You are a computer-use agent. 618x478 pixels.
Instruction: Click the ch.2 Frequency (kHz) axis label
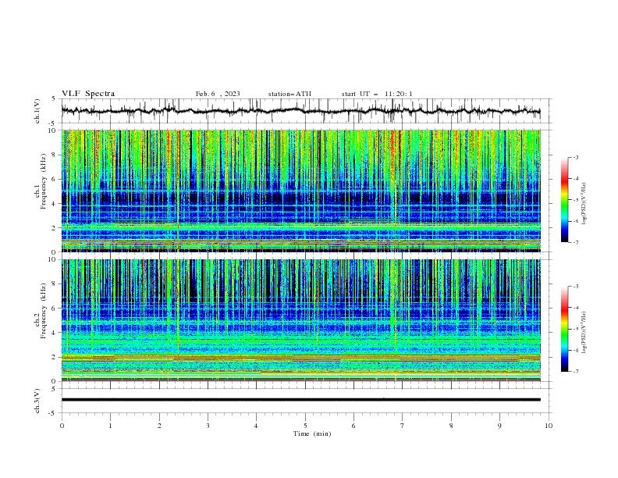point(41,311)
